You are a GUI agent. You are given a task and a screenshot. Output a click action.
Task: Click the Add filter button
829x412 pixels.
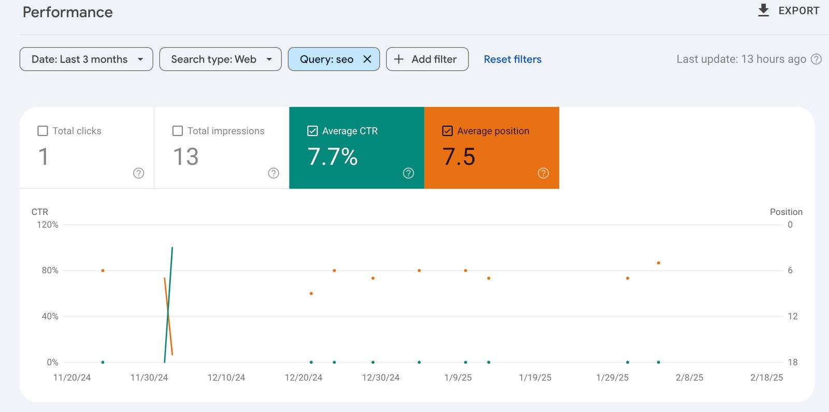tap(427, 59)
